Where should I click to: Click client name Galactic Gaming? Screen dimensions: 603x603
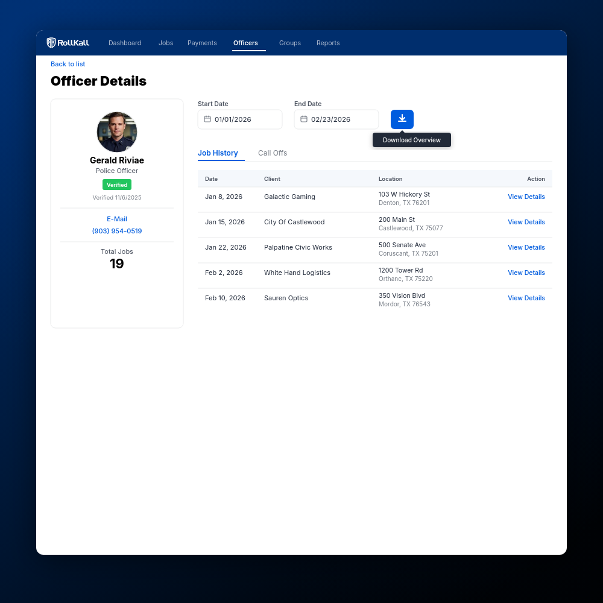(x=289, y=197)
